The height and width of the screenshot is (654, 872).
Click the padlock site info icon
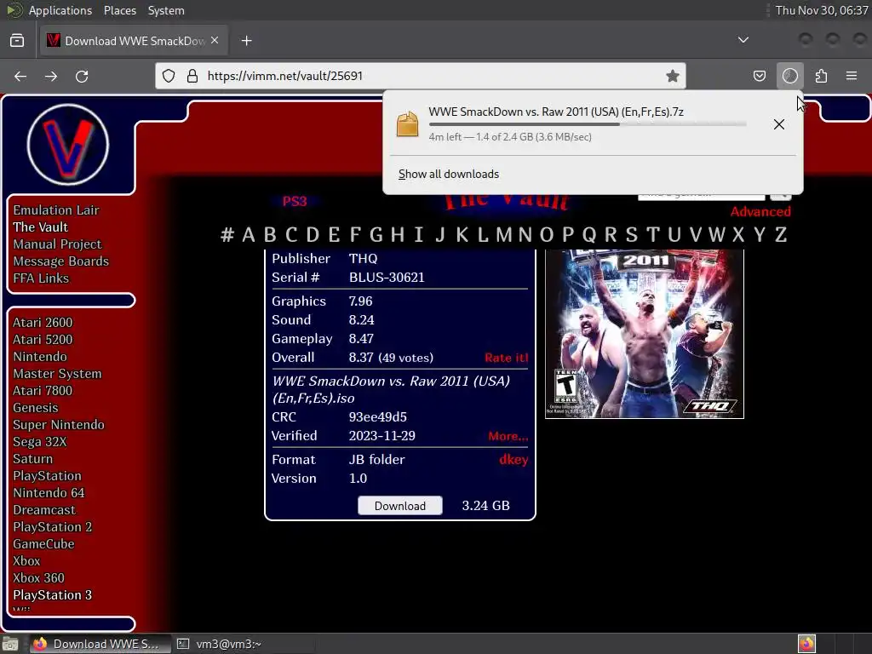coord(192,76)
